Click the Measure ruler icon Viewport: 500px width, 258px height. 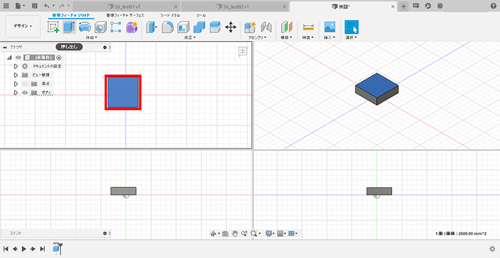(308, 27)
